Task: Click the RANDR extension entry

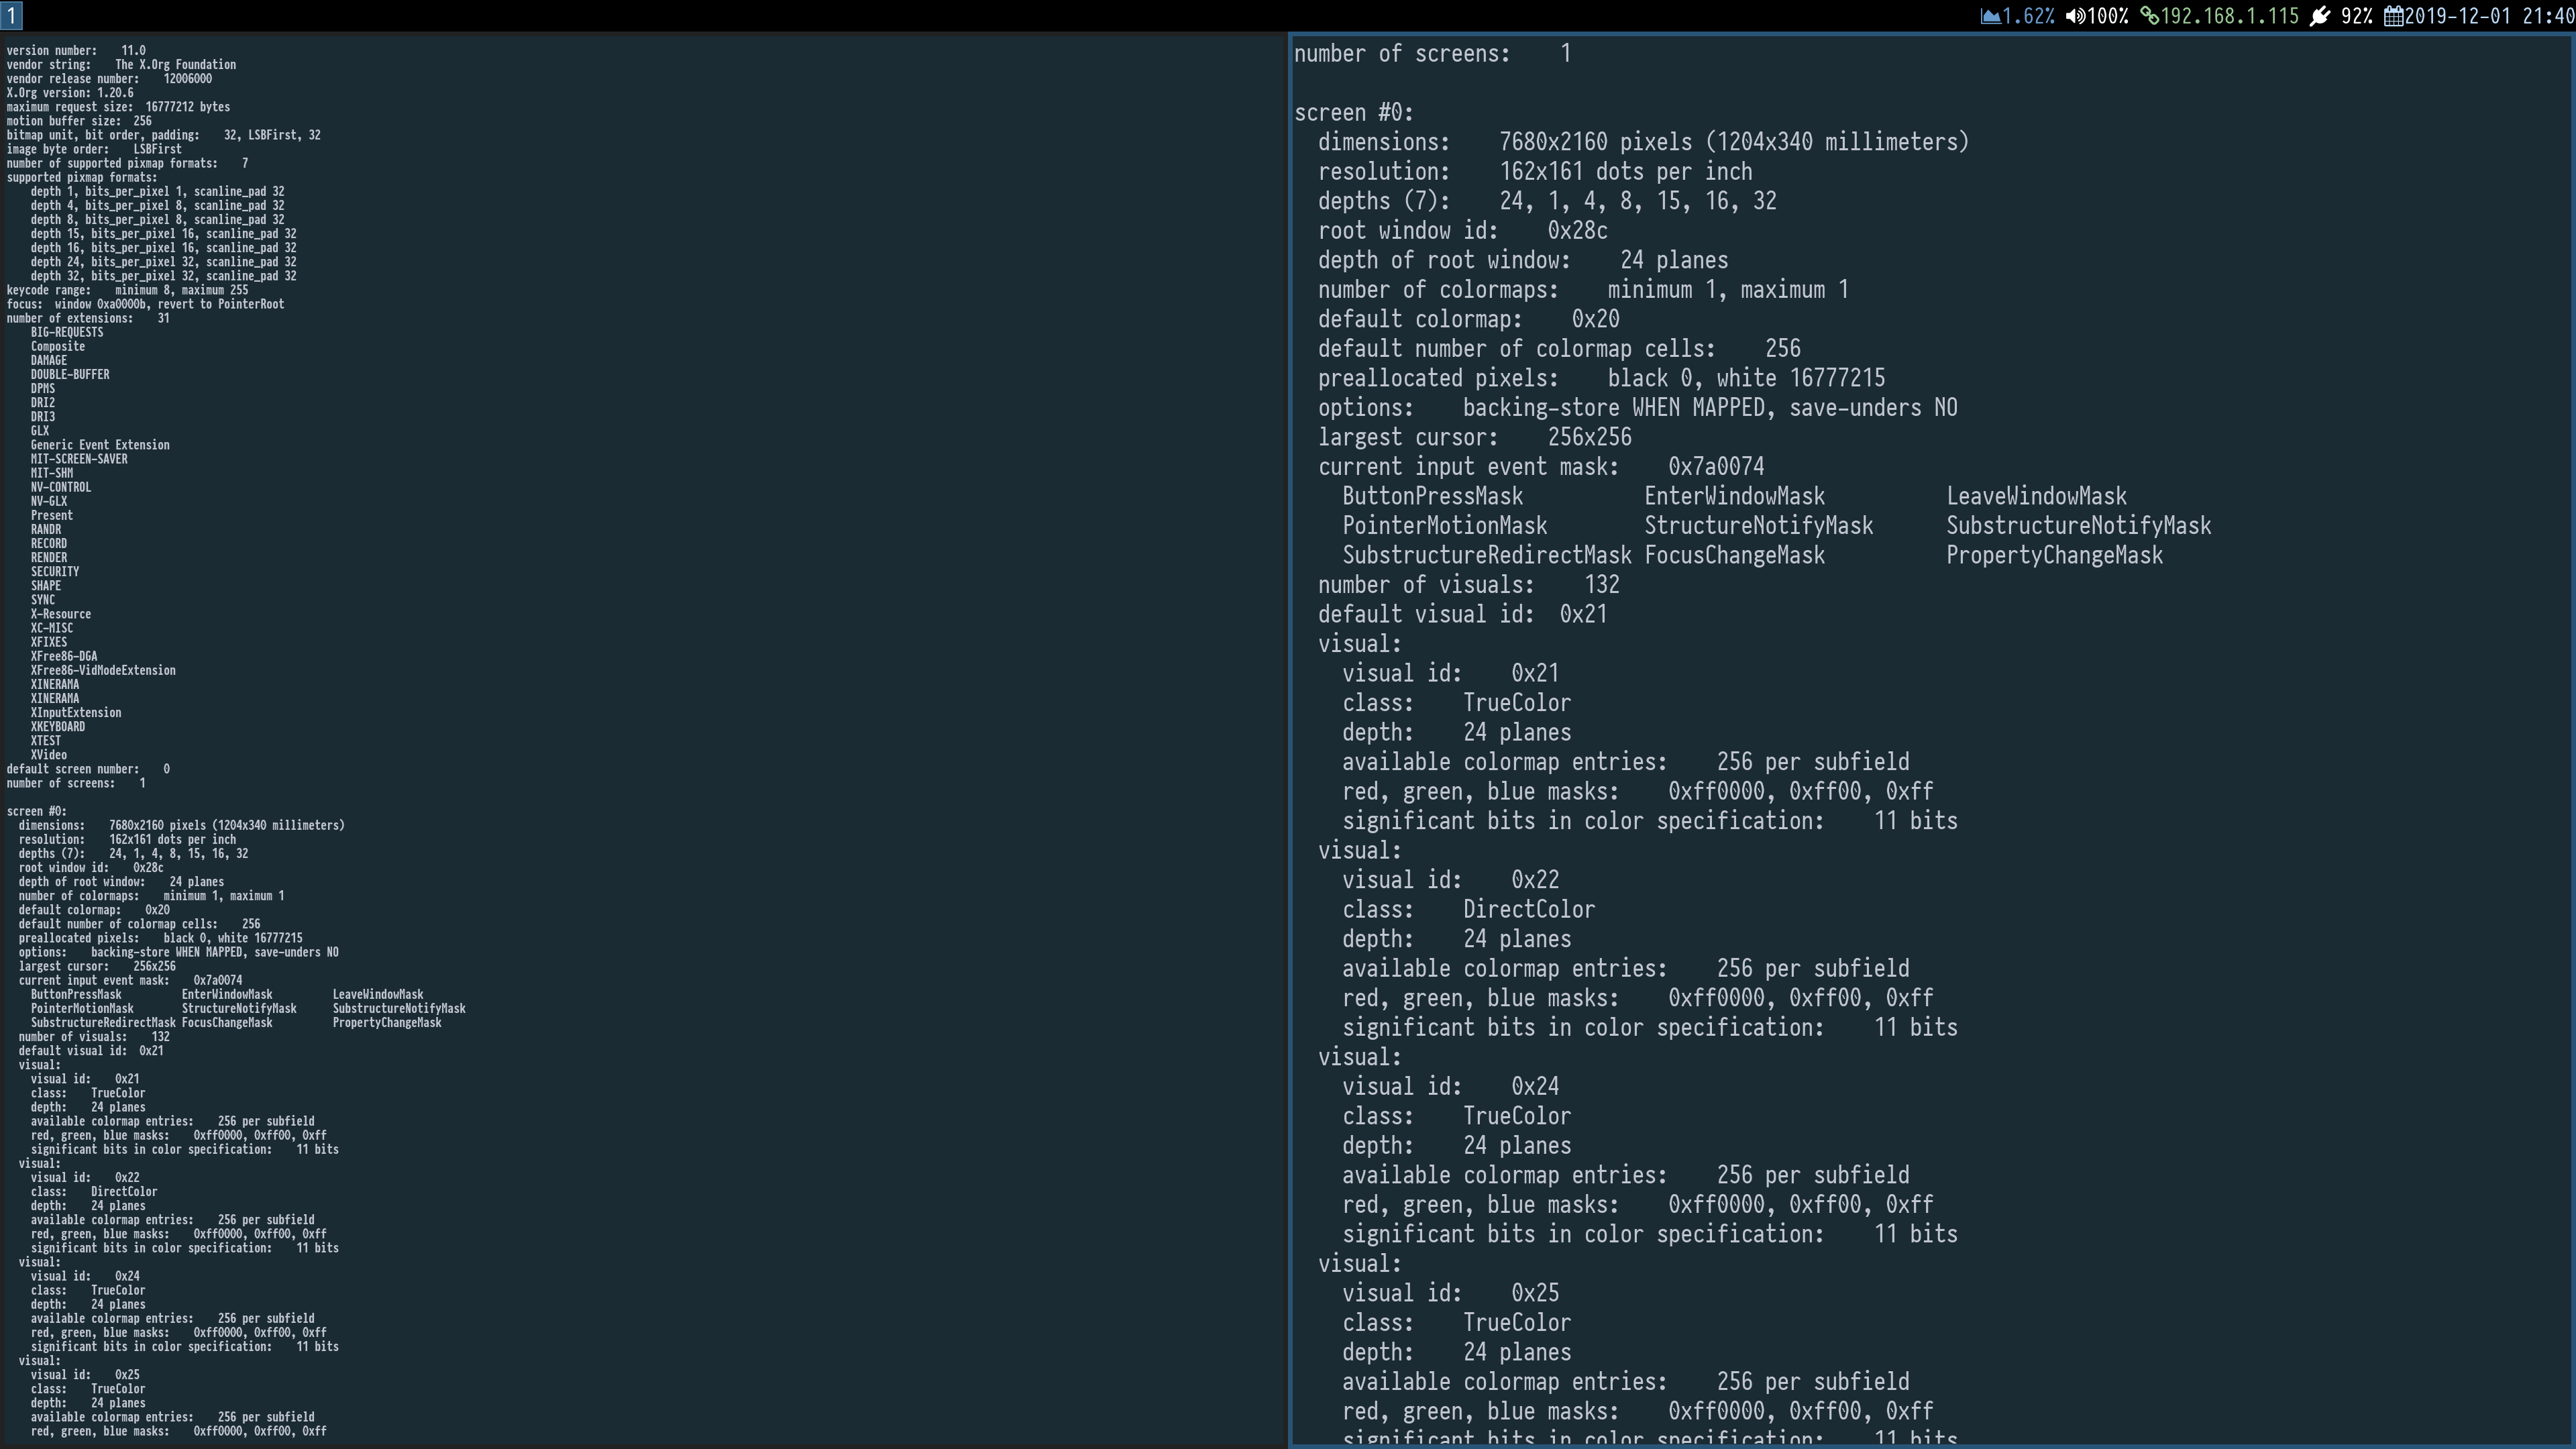Action: coord(46,529)
